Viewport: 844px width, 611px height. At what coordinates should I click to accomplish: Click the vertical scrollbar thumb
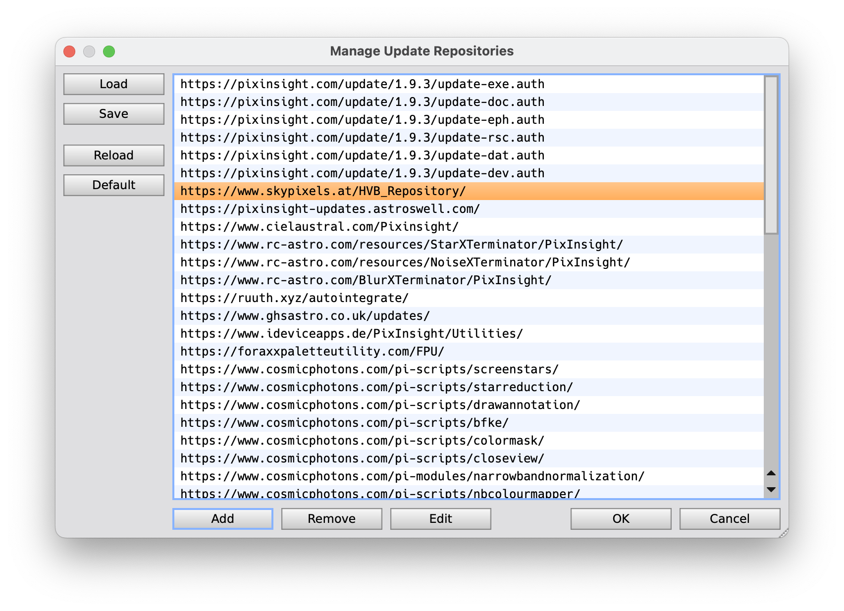[771, 154]
